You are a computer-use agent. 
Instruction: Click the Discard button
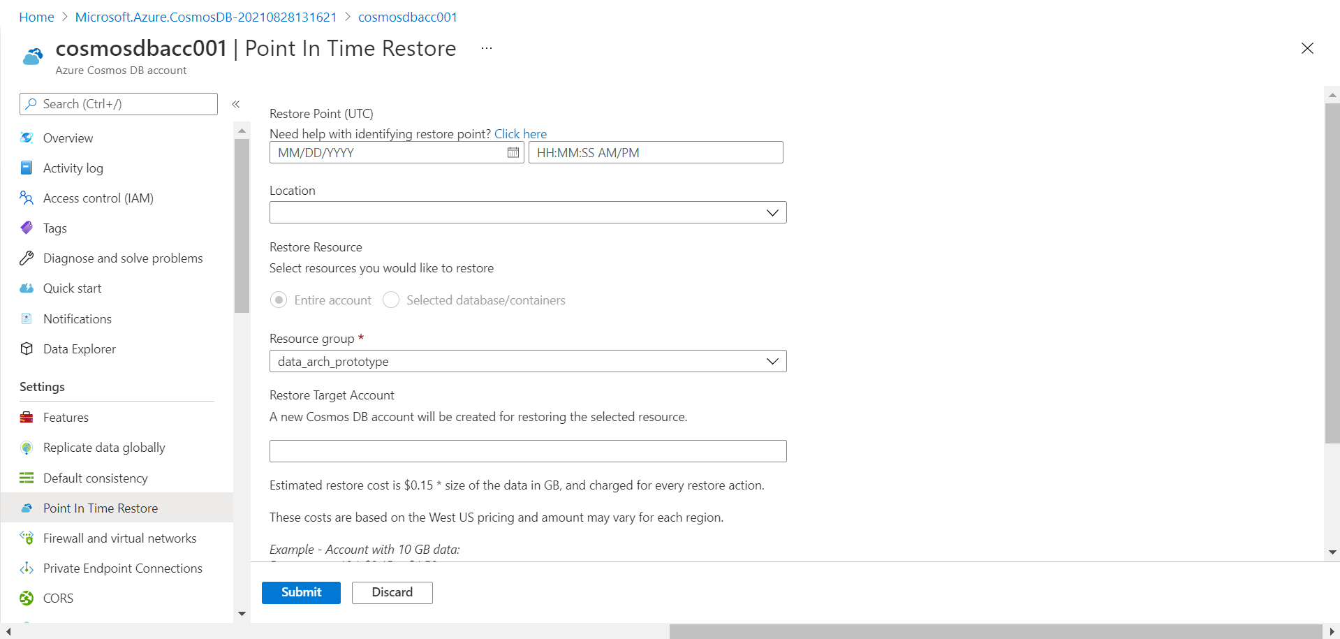click(x=392, y=592)
